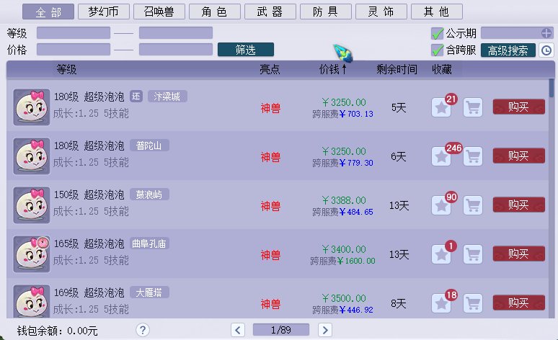Open the 普陀山 pet thumbnail

coord(32,156)
